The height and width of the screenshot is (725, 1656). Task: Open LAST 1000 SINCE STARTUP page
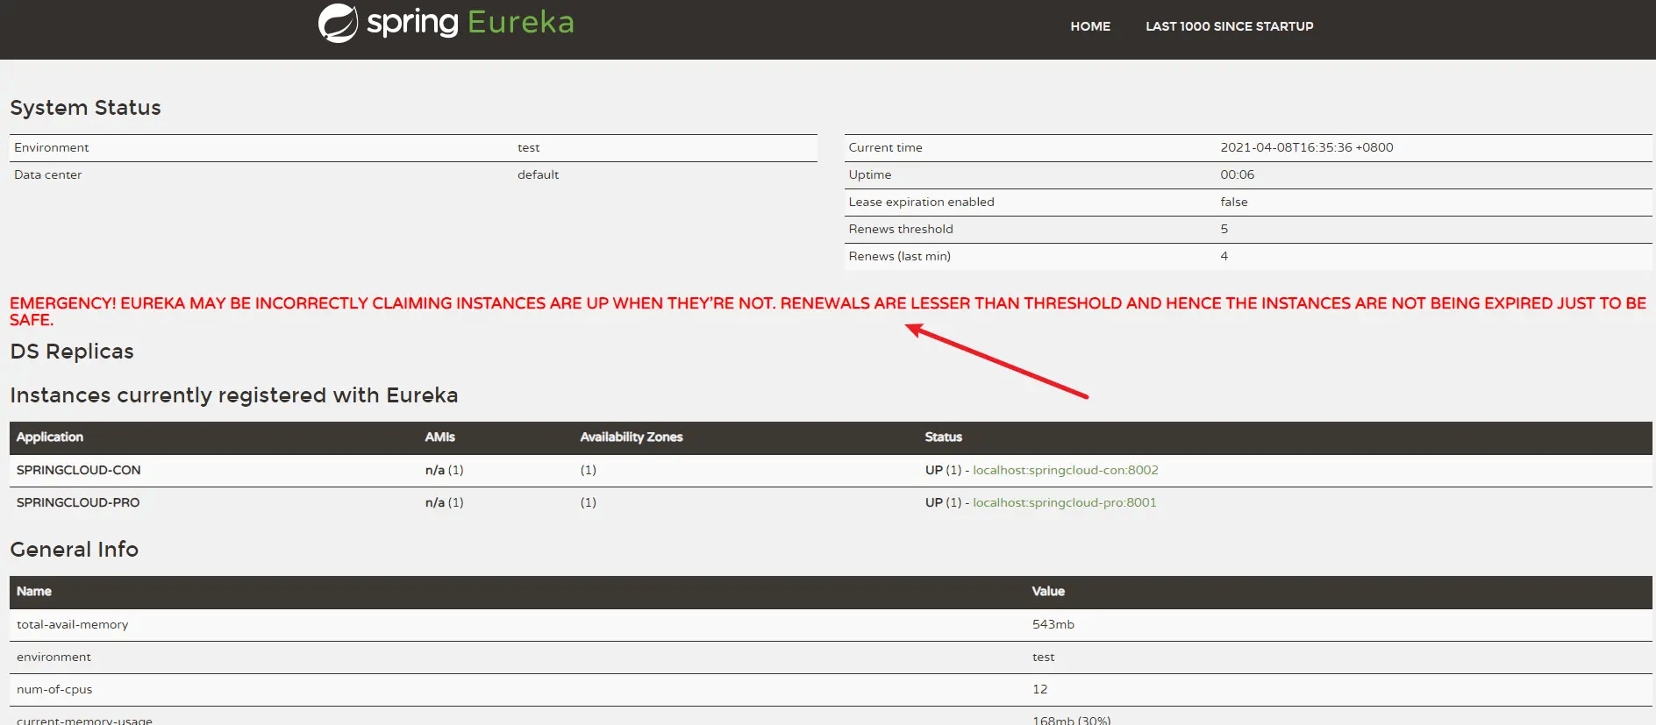(x=1229, y=26)
